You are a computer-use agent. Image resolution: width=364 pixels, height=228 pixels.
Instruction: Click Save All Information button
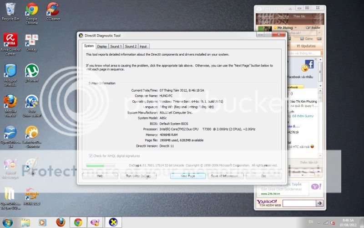click(x=226, y=176)
